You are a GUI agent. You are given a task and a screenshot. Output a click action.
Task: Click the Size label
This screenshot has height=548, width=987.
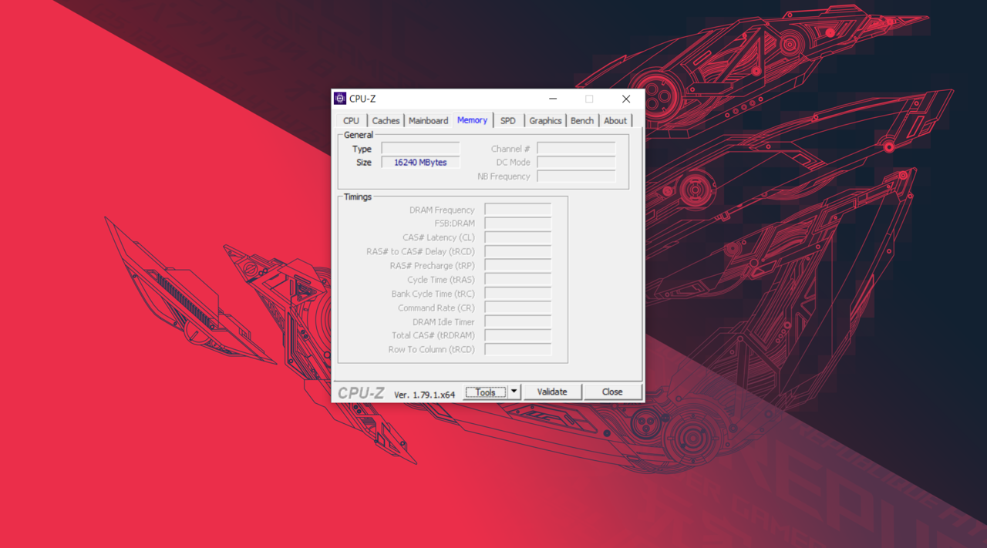pyautogui.click(x=364, y=163)
